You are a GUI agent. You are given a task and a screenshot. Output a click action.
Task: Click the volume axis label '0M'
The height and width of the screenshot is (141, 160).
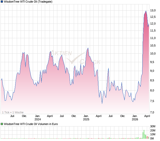[x=152, y=138]
